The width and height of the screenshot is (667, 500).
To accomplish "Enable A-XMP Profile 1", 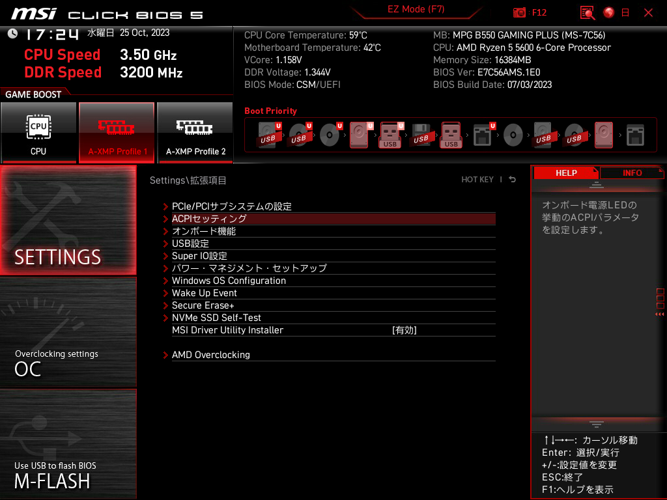I will coord(117,132).
